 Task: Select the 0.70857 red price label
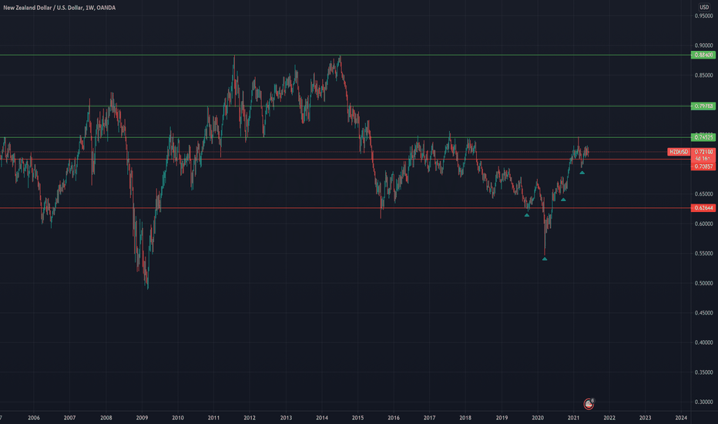pos(703,167)
